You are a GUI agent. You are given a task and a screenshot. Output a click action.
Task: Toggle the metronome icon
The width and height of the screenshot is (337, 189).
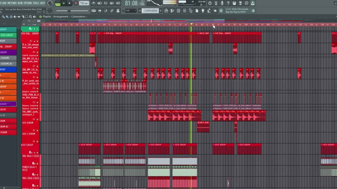tap(94, 3)
